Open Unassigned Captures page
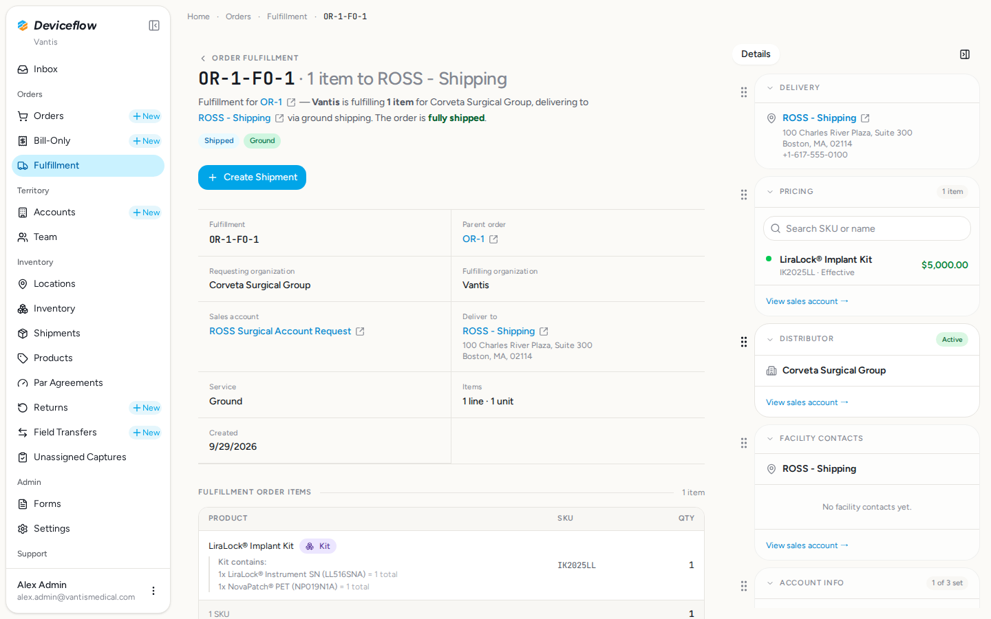The image size is (991, 619). tap(88, 457)
